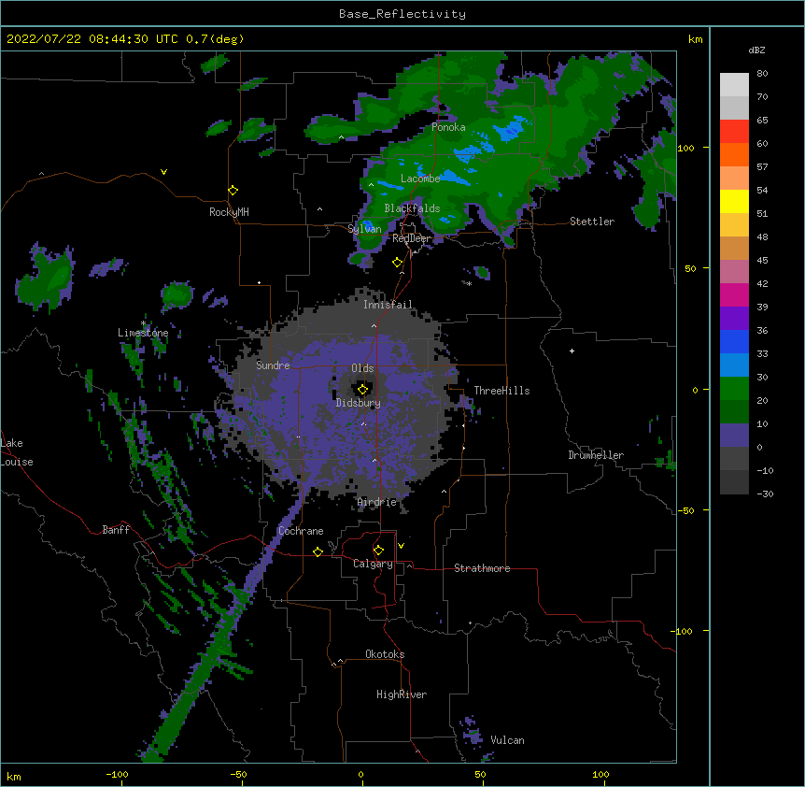Click the radar site diamond between Olds and Didsbury
This screenshot has width=805, height=787.
pyautogui.click(x=362, y=390)
